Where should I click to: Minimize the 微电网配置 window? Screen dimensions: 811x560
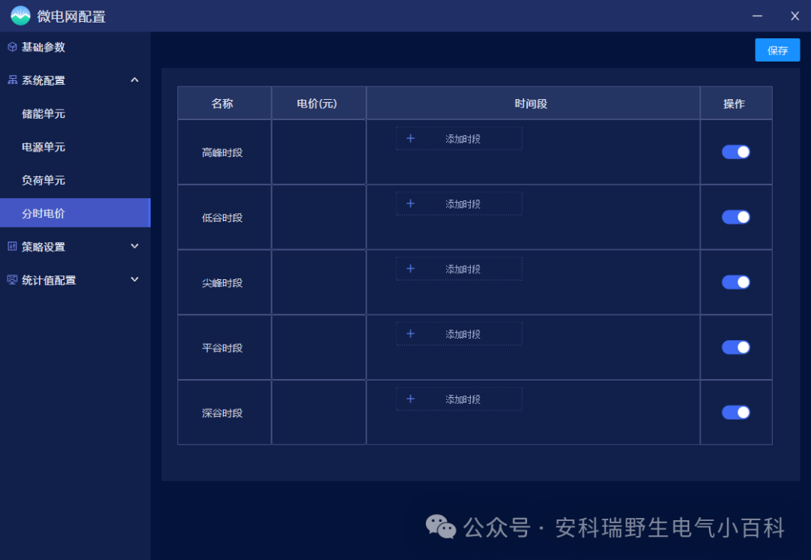point(757,16)
